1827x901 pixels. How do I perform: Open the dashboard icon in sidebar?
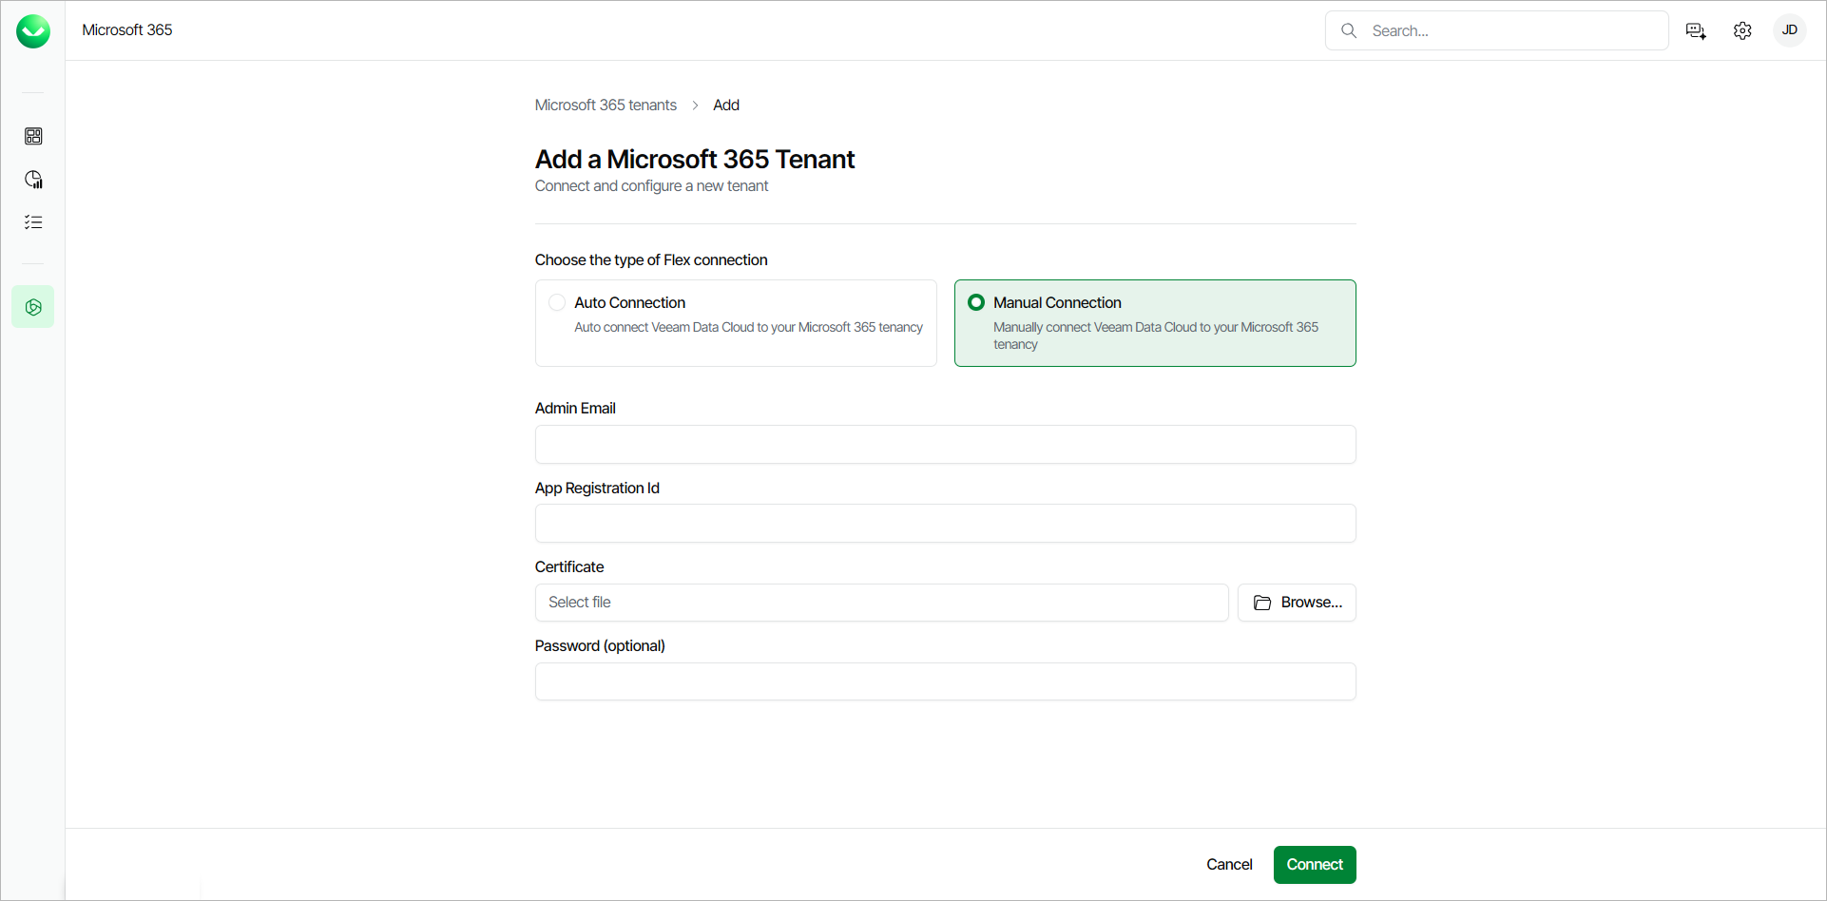[x=33, y=136]
